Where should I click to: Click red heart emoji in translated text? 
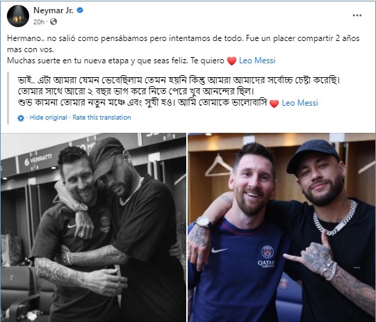point(274,104)
